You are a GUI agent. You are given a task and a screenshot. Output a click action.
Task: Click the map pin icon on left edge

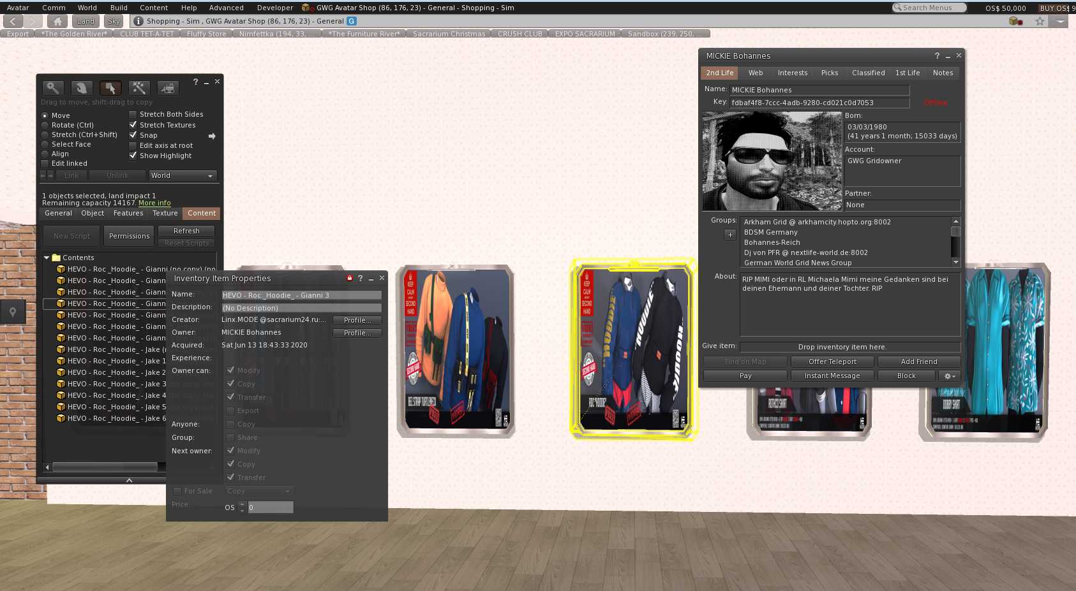(13, 312)
